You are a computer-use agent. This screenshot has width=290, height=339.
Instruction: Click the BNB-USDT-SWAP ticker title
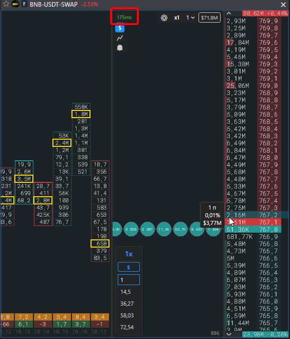pyautogui.click(x=53, y=4)
